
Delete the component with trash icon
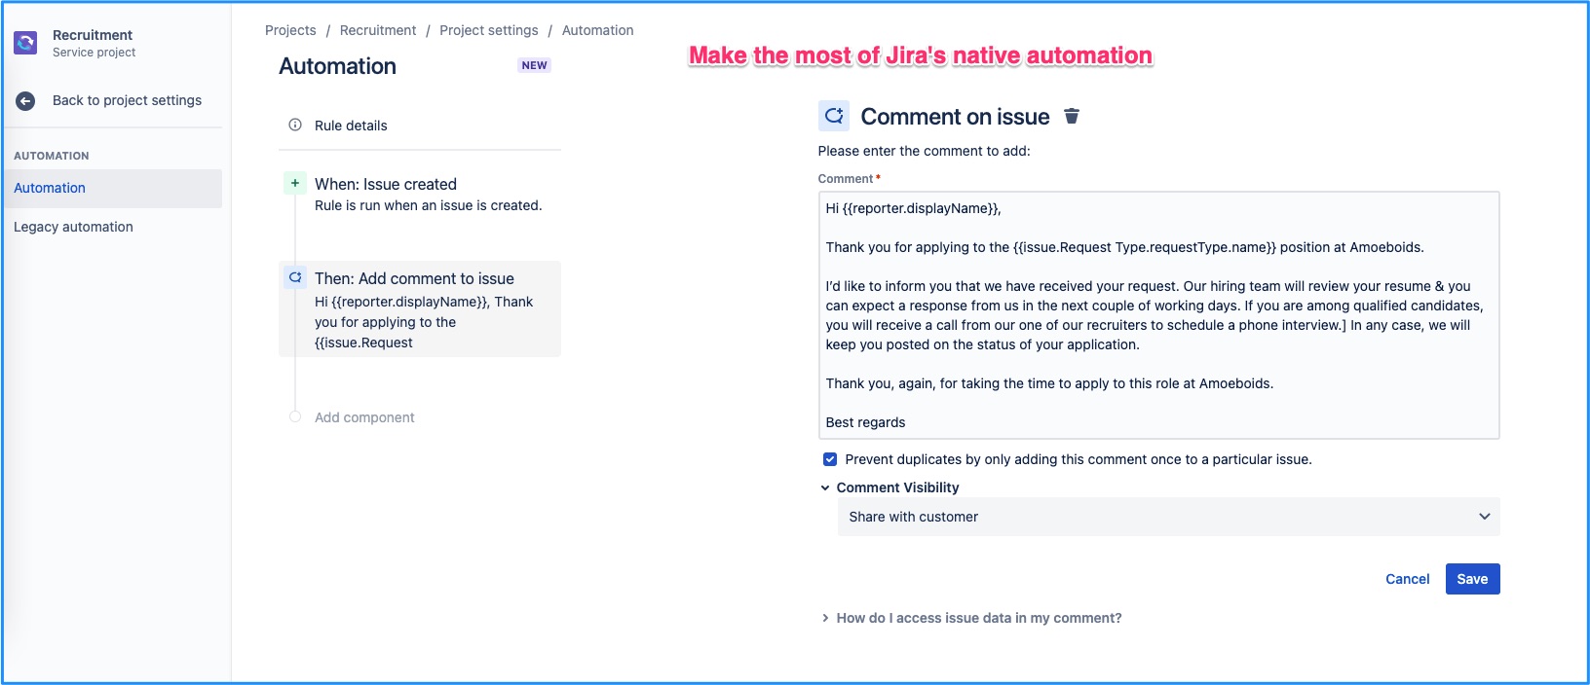click(x=1072, y=116)
